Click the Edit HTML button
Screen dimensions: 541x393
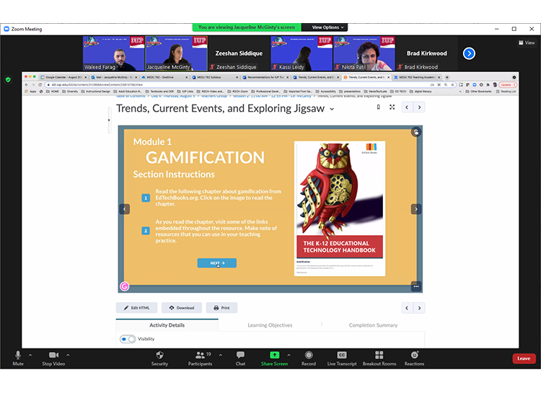[136, 308]
